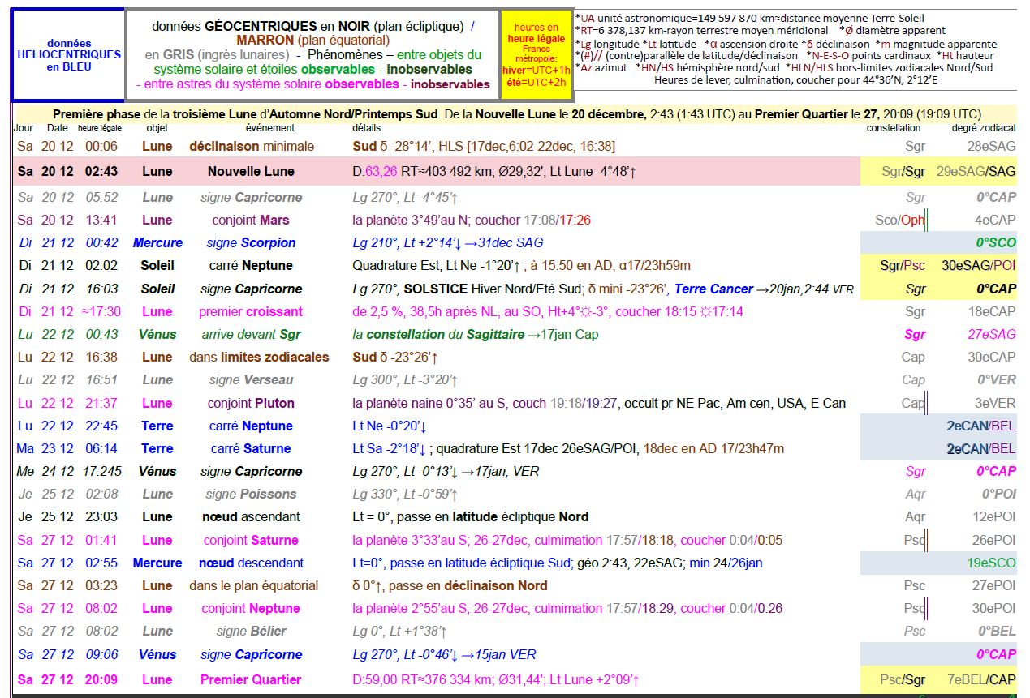Select 'Mercure' in the signe Scorpion row
1030x698 pixels.
coord(157,242)
